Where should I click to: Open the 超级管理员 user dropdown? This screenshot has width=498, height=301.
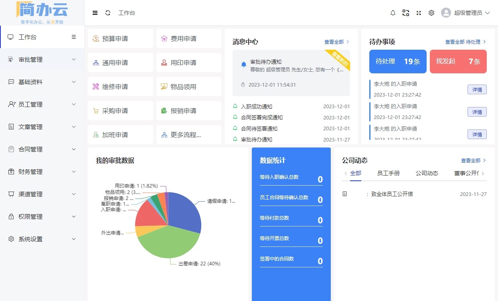pos(466,13)
